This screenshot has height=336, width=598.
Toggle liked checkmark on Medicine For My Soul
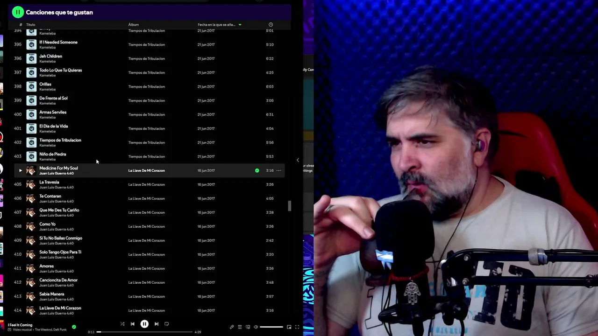pos(257,170)
